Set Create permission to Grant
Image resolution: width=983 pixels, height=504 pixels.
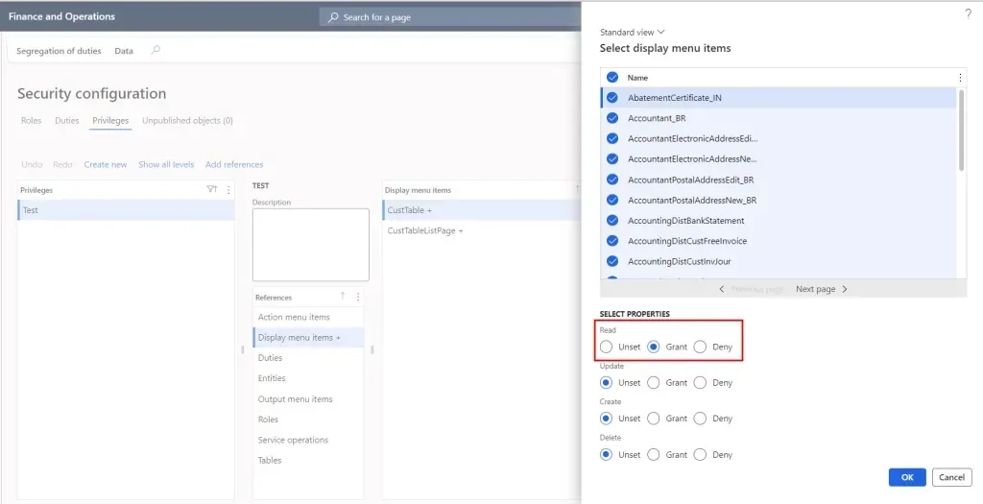point(653,419)
